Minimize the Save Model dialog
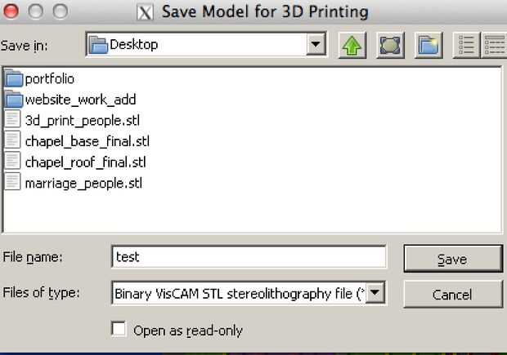 click(x=36, y=11)
